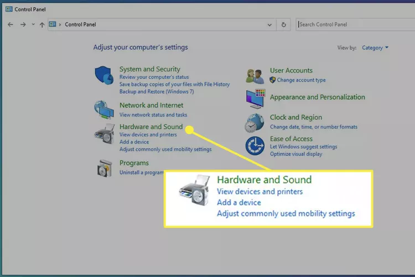Image resolution: width=415 pixels, height=277 pixels.
Task: Refresh the Control Panel view
Action: (x=283, y=24)
